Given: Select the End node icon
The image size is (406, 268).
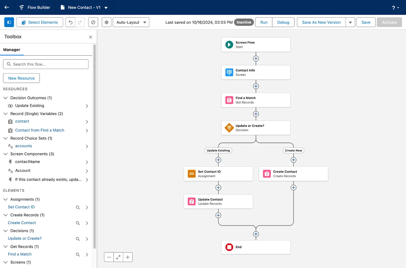Looking at the screenshot, I should [229, 247].
